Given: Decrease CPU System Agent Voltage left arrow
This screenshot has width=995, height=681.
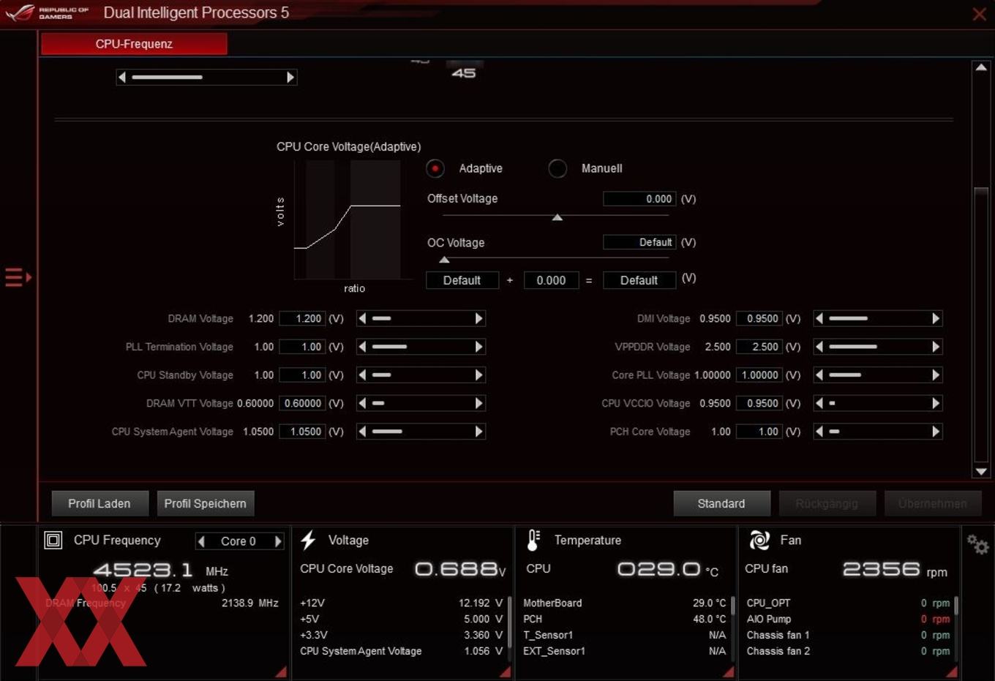Looking at the screenshot, I should (362, 432).
